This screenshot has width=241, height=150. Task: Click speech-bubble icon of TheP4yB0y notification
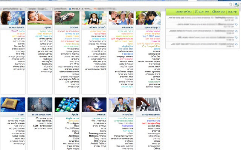coord(236,18)
